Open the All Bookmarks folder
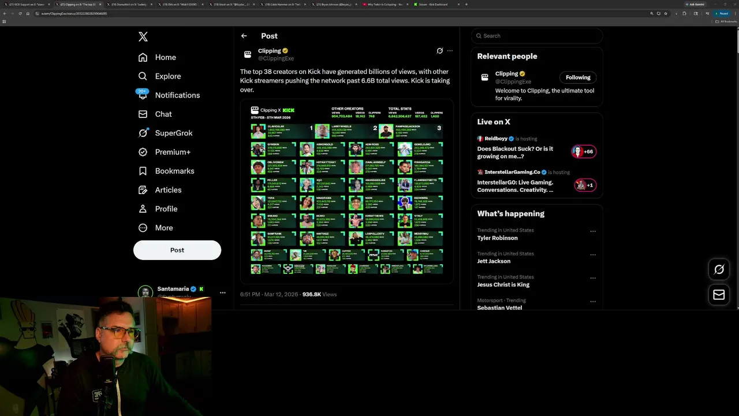This screenshot has height=416, width=739. coord(725,21)
